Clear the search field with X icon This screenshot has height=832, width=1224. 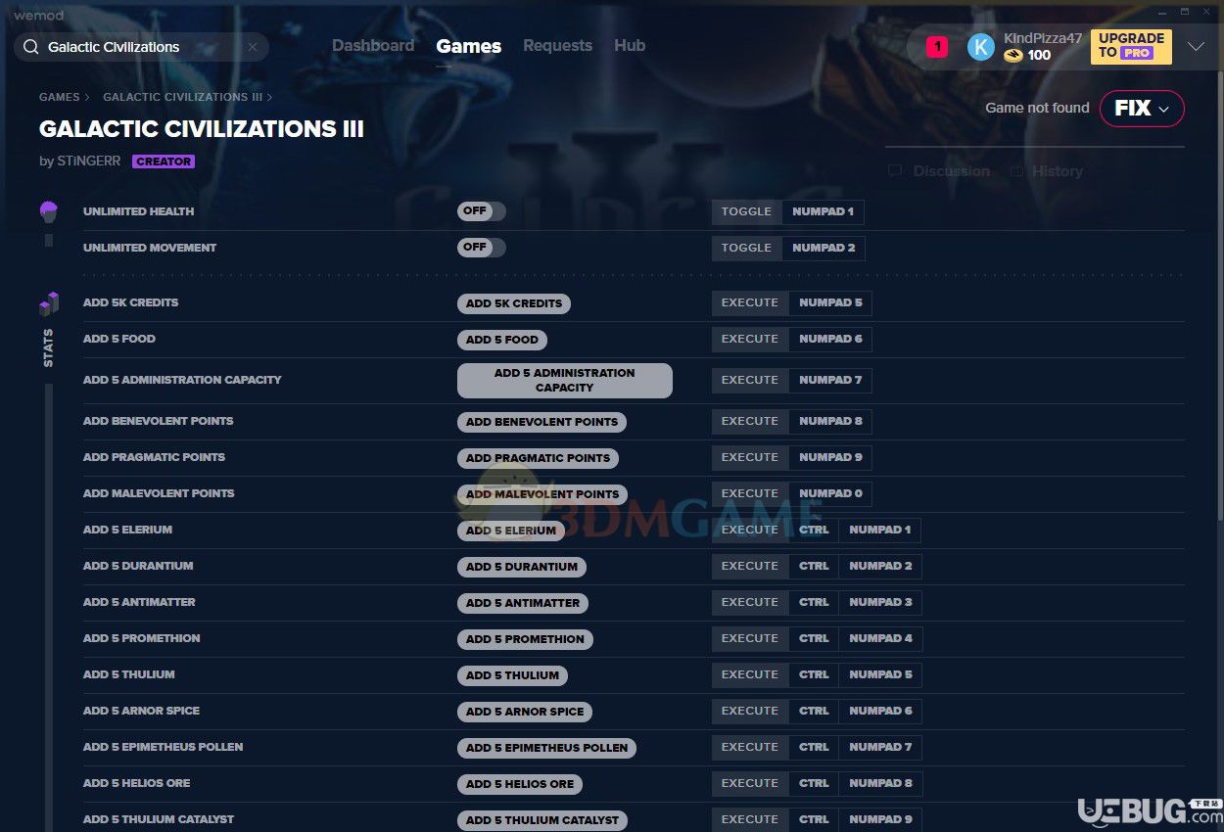[x=252, y=47]
